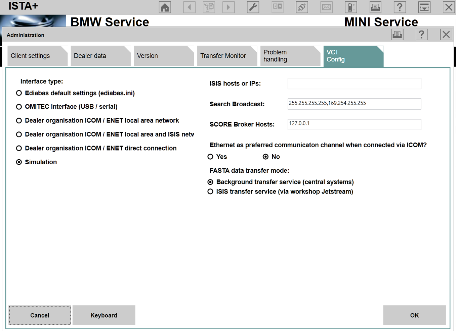Open the Version tab

click(164, 56)
